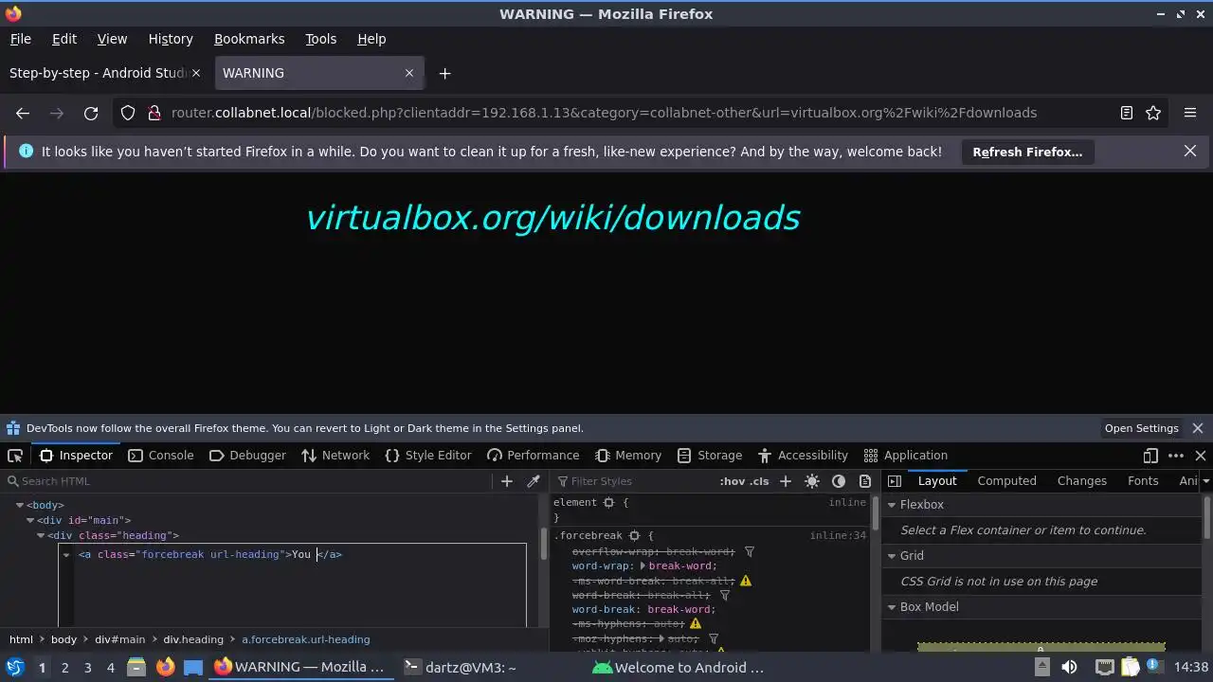
Task: Toggle .cls classes panel
Action: (x=759, y=481)
